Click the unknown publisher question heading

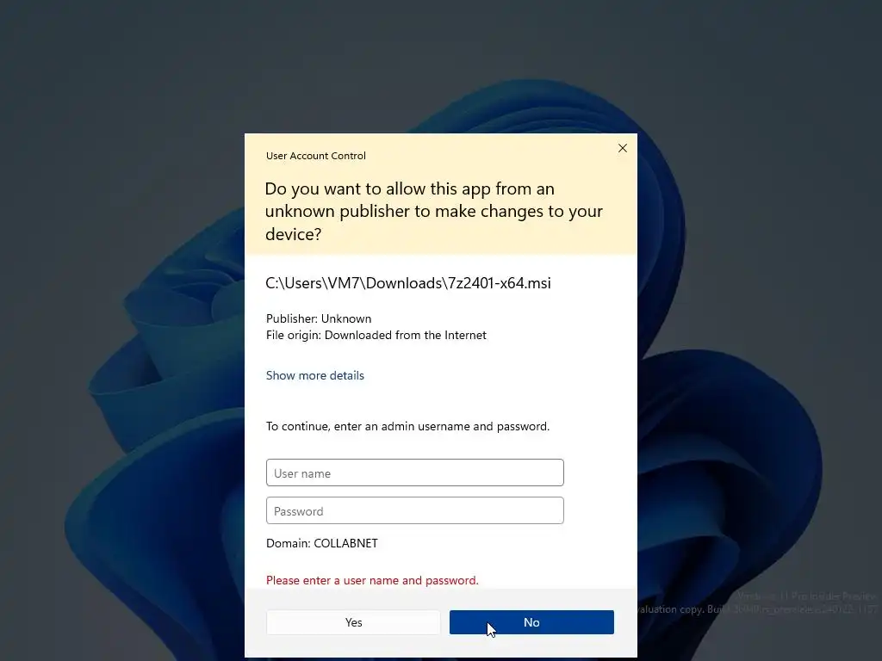434,212
